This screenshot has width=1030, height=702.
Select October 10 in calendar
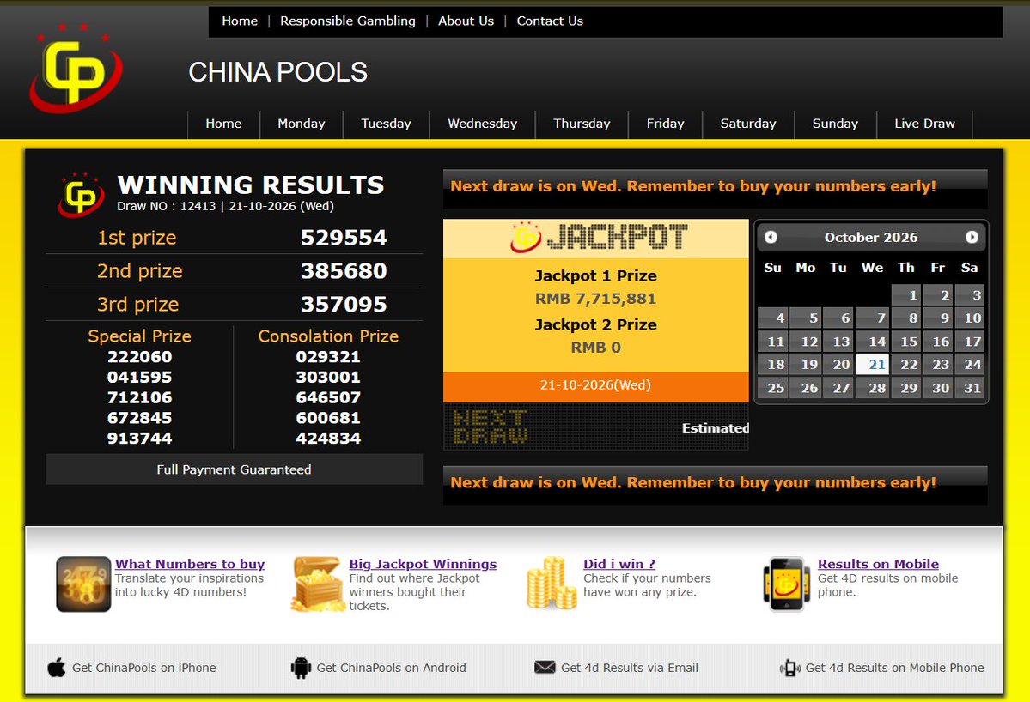(970, 318)
